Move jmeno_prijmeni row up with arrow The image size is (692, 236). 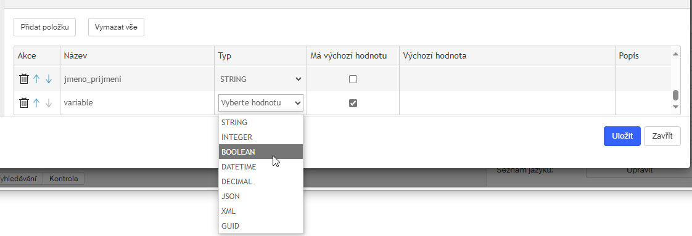(36, 79)
